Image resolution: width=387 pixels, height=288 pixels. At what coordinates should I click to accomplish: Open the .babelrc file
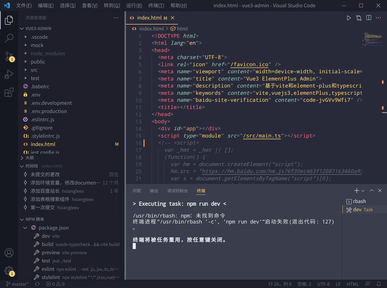pyautogui.click(x=72, y=86)
